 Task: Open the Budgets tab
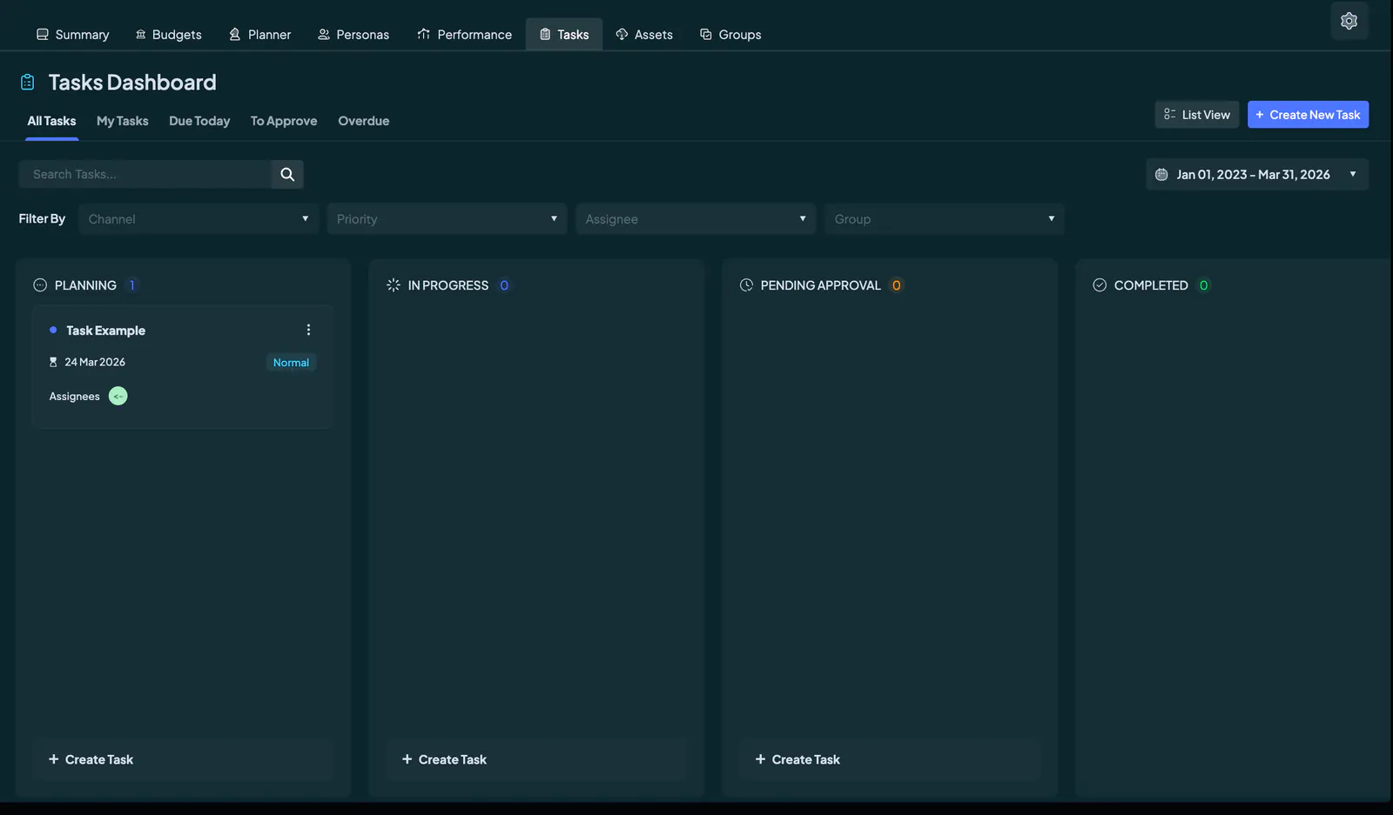point(168,35)
